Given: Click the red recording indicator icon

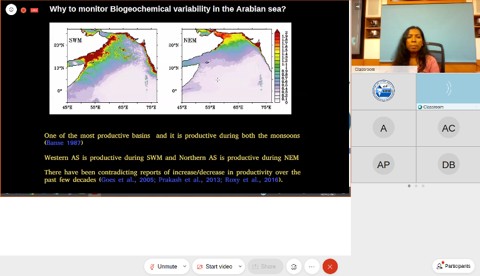Looking at the screenshot, I should pyautogui.click(x=23, y=10).
